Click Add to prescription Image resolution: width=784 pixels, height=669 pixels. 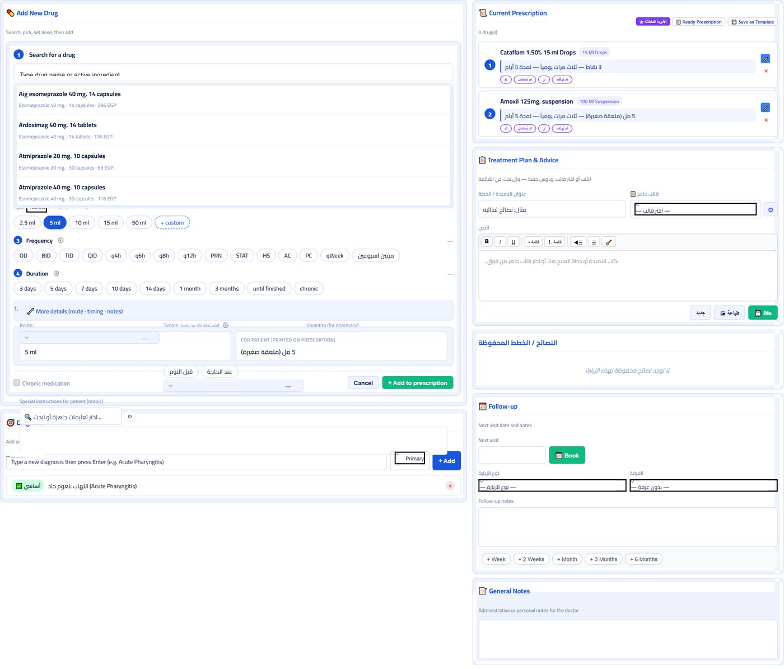coord(418,383)
